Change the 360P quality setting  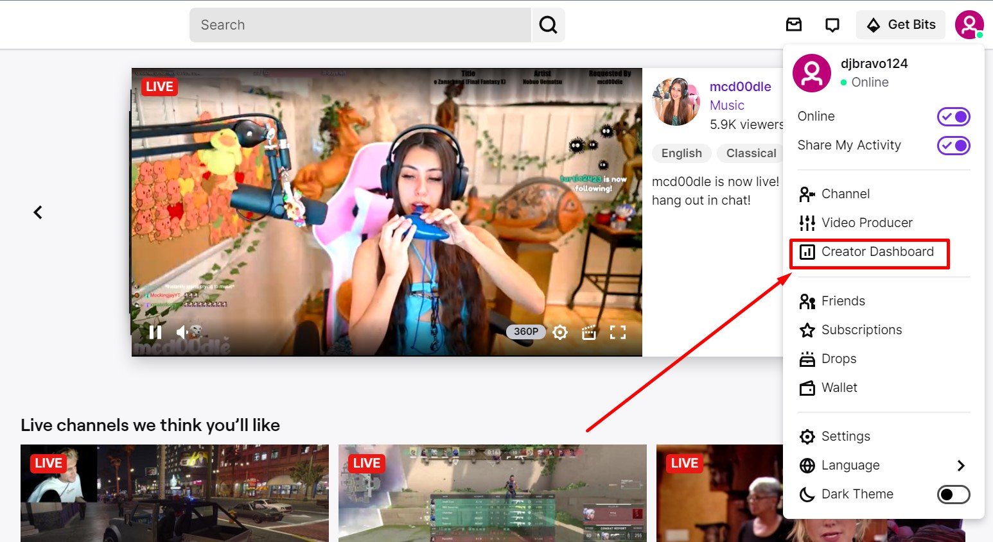click(526, 332)
